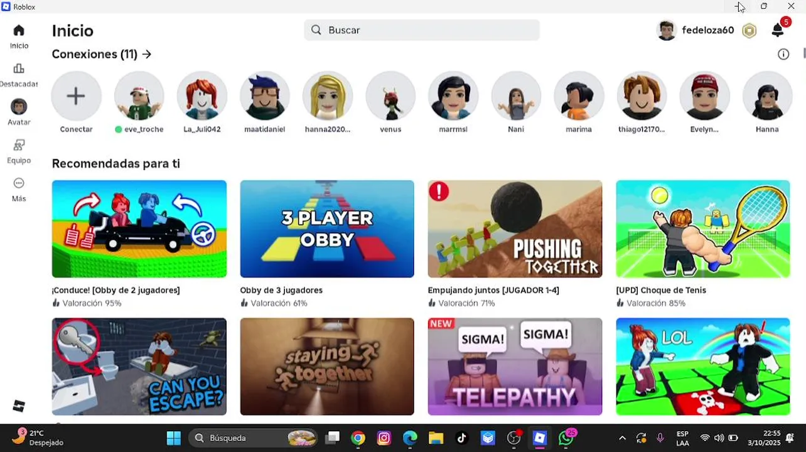Open Chrome from the taskbar

coord(358,438)
